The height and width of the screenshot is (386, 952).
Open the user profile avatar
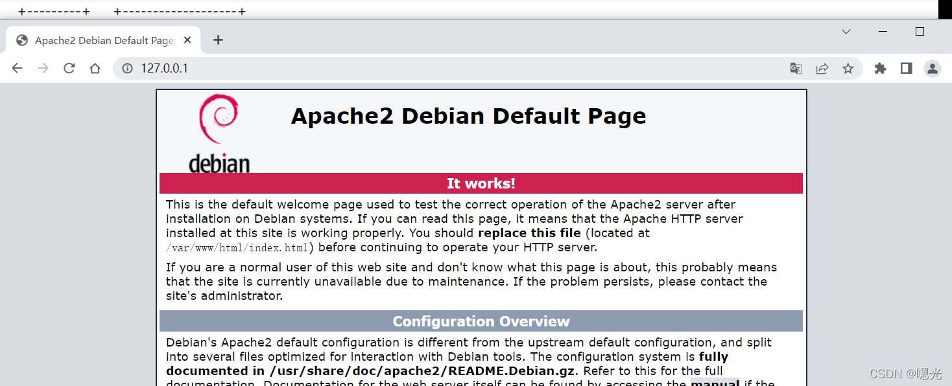click(933, 68)
